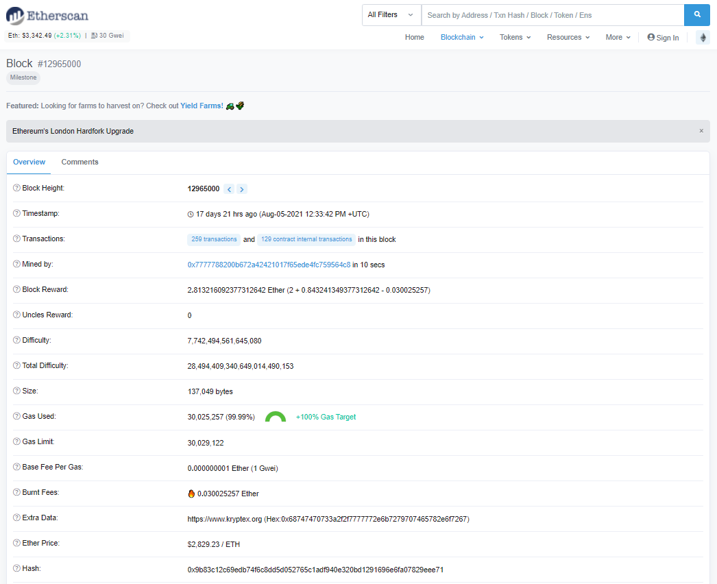Click help icon beside Burnt Fees
717x584 pixels.
[17, 493]
